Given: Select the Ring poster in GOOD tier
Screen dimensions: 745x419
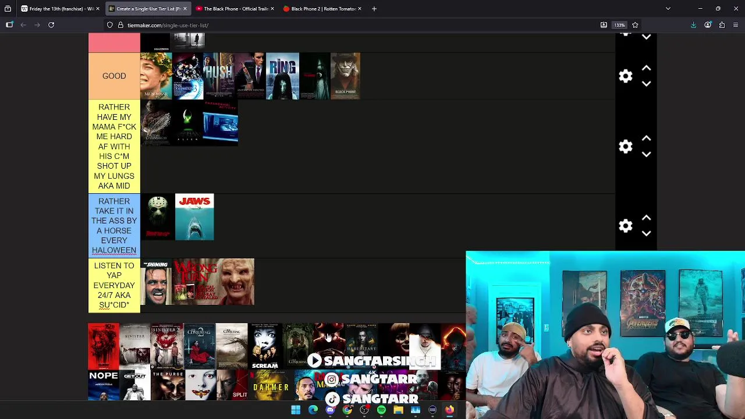Looking at the screenshot, I should point(282,76).
